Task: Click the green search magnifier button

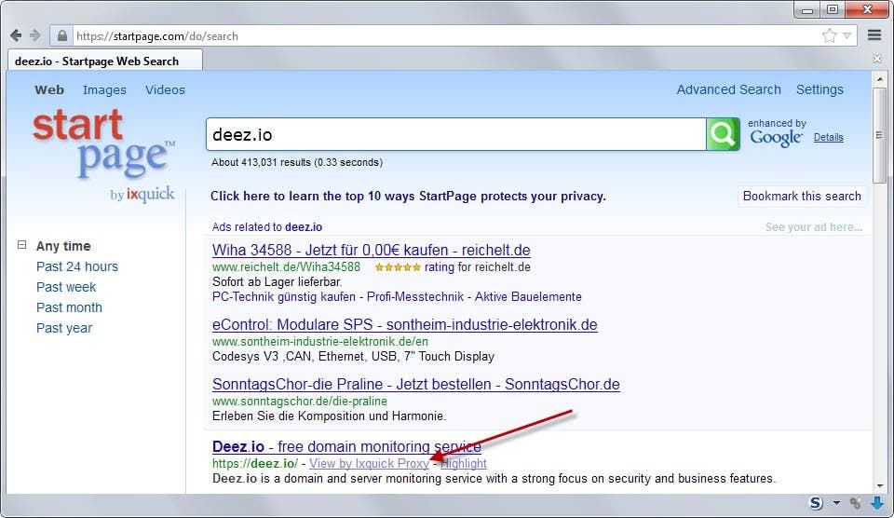Action: (723, 134)
